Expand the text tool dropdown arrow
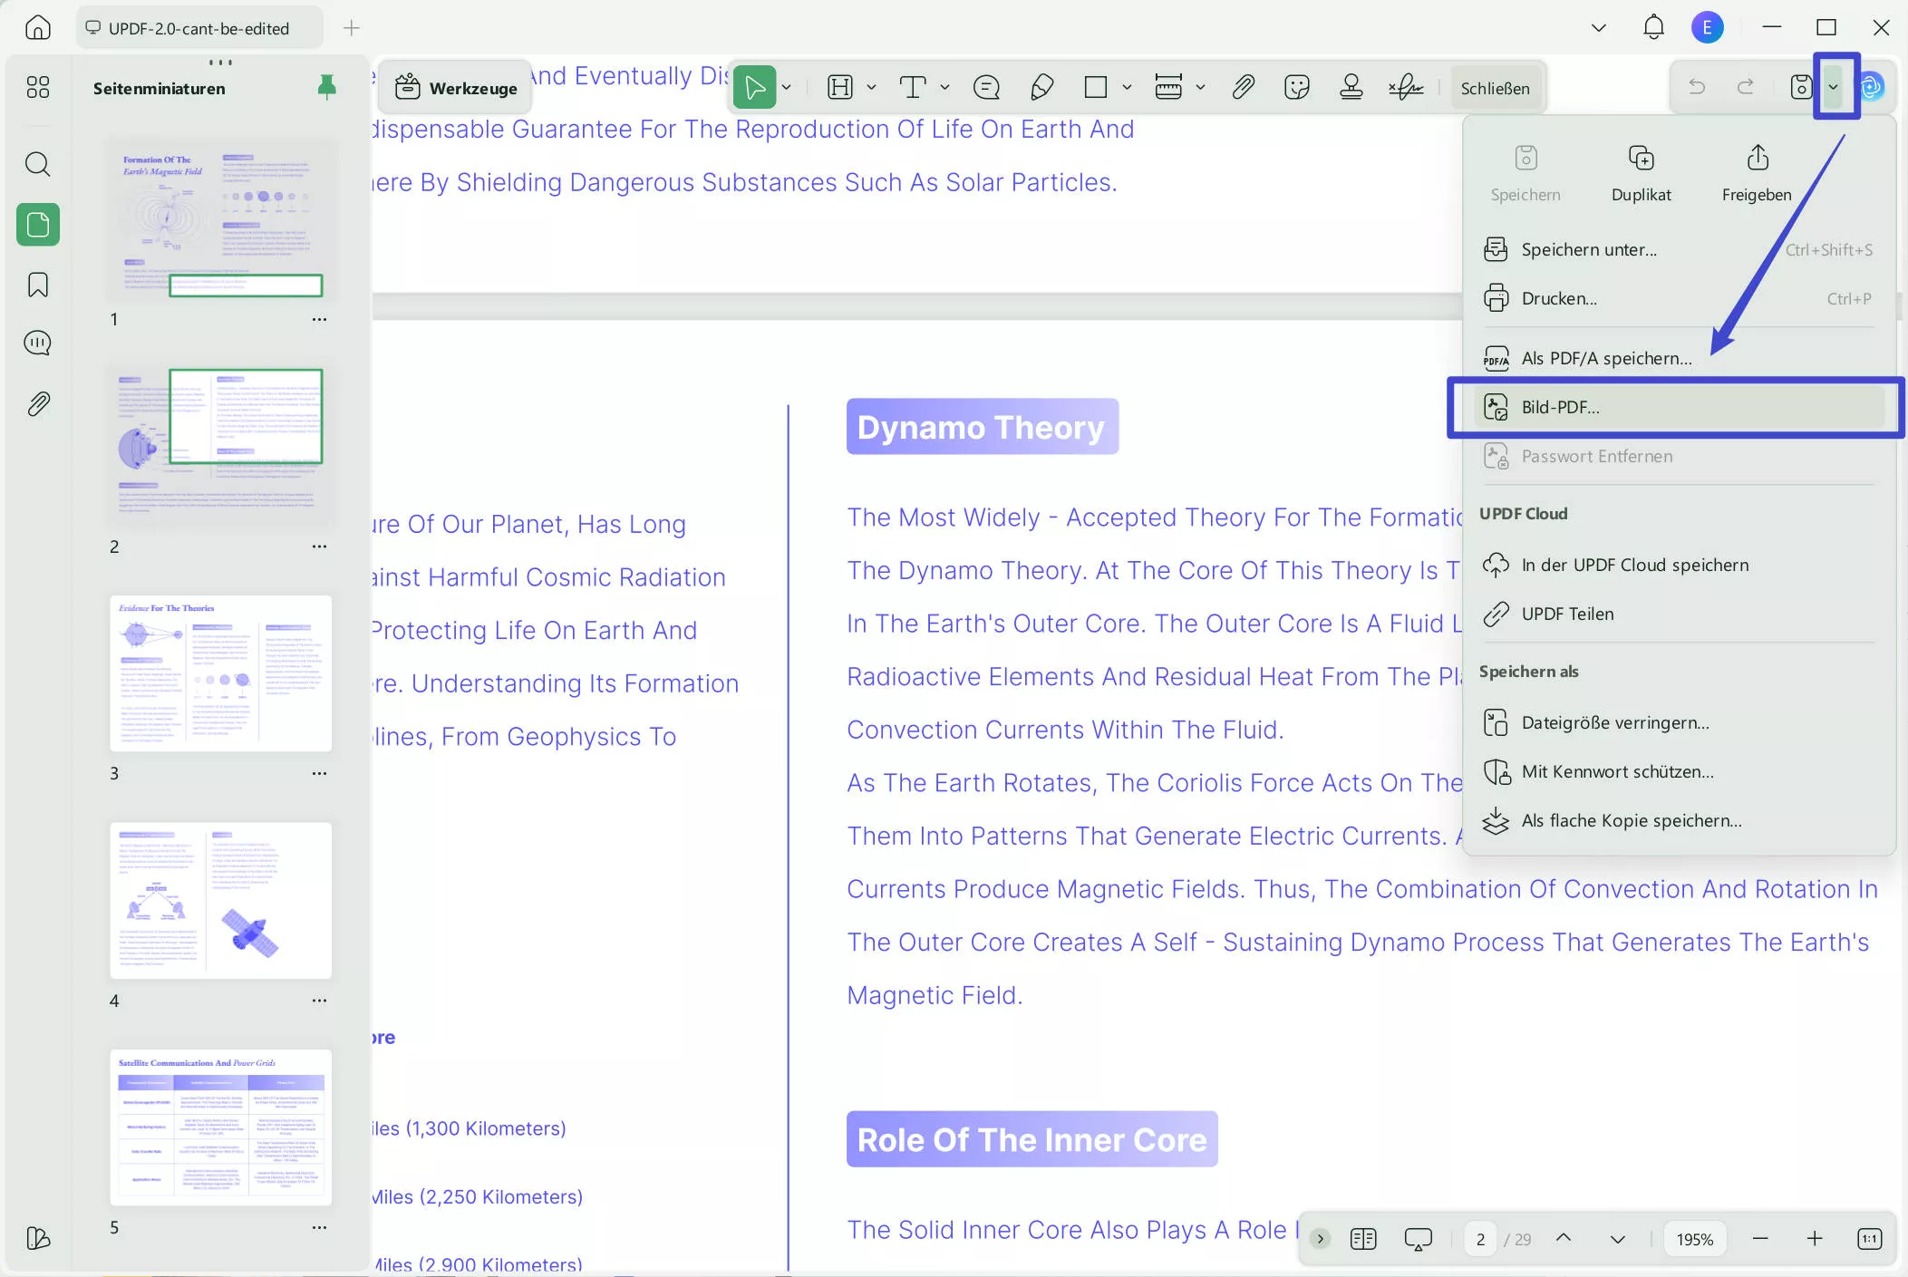This screenshot has width=1908, height=1277. pyautogui.click(x=944, y=87)
